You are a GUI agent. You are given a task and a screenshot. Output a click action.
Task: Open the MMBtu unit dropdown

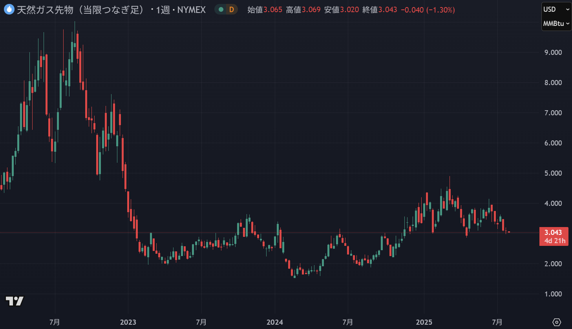[556, 24]
